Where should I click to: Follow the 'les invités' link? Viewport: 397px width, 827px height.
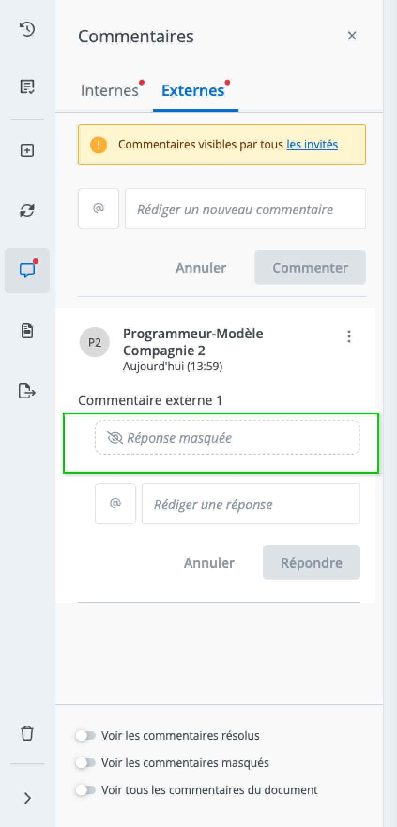[312, 144]
